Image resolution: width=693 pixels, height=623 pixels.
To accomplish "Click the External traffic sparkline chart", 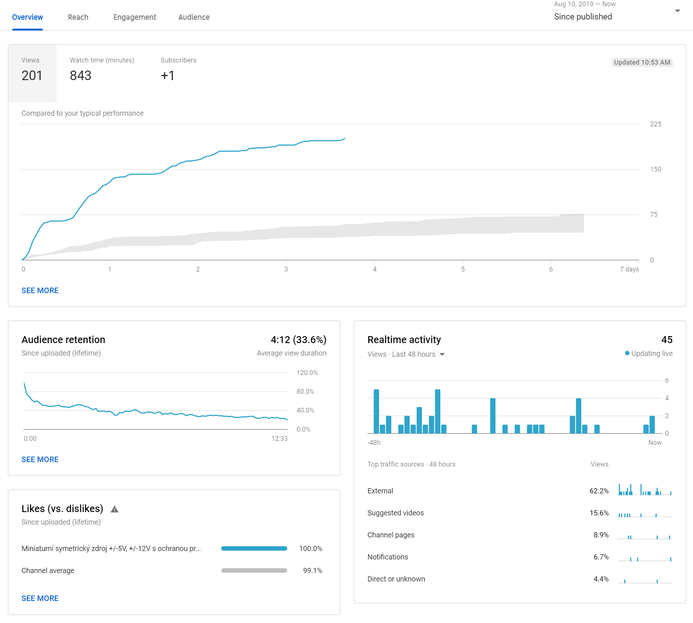I will 645,490.
